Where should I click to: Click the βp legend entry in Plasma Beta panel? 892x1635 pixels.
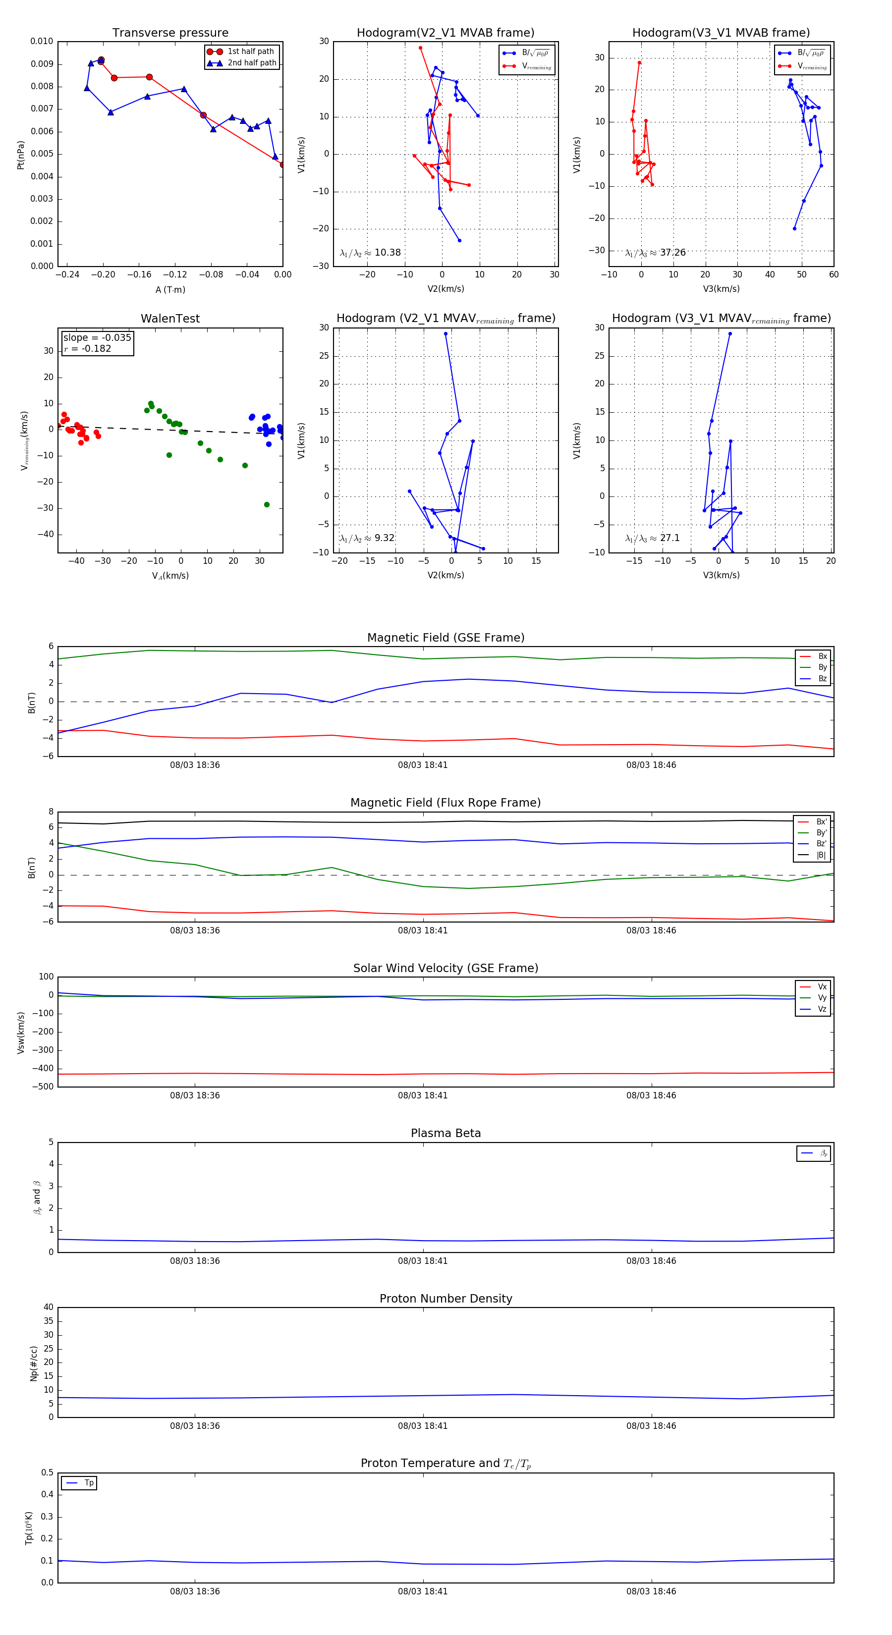click(814, 1153)
